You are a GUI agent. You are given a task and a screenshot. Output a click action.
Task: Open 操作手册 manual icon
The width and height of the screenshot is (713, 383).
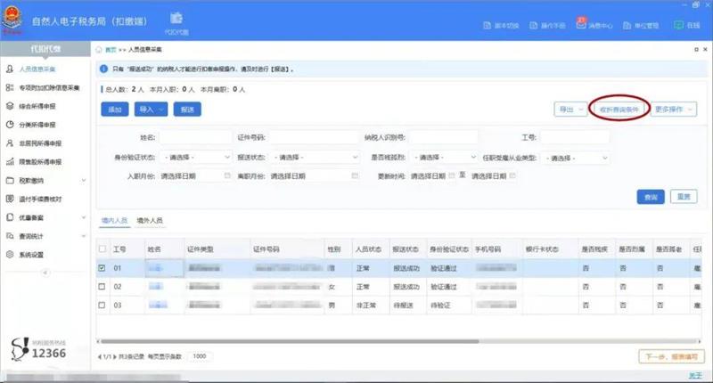tap(533, 26)
